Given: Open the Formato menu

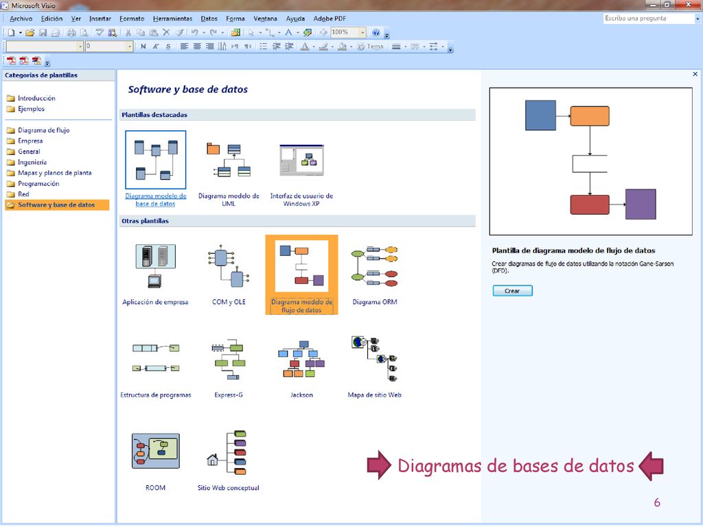Looking at the screenshot, I should [132, 19].
